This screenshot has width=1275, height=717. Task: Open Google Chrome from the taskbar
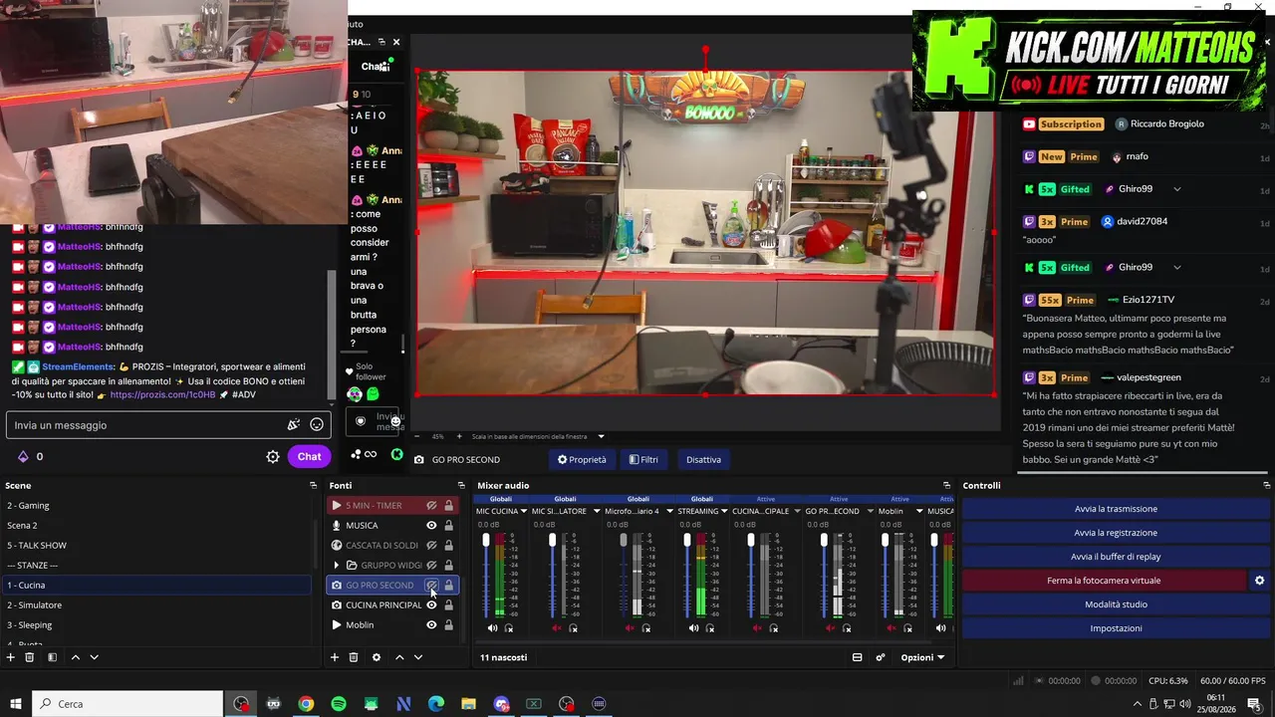[306, 704]
